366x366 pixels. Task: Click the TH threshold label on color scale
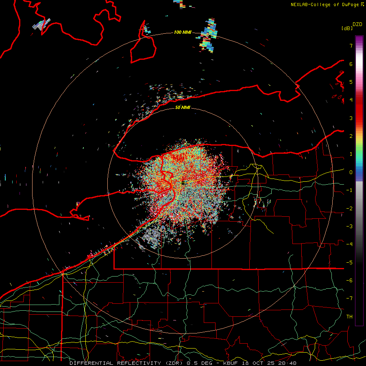point(349,317)
